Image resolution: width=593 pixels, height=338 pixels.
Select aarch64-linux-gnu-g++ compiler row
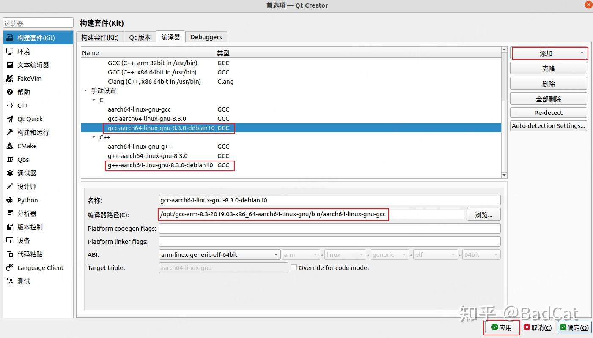[x=291, y=147]
